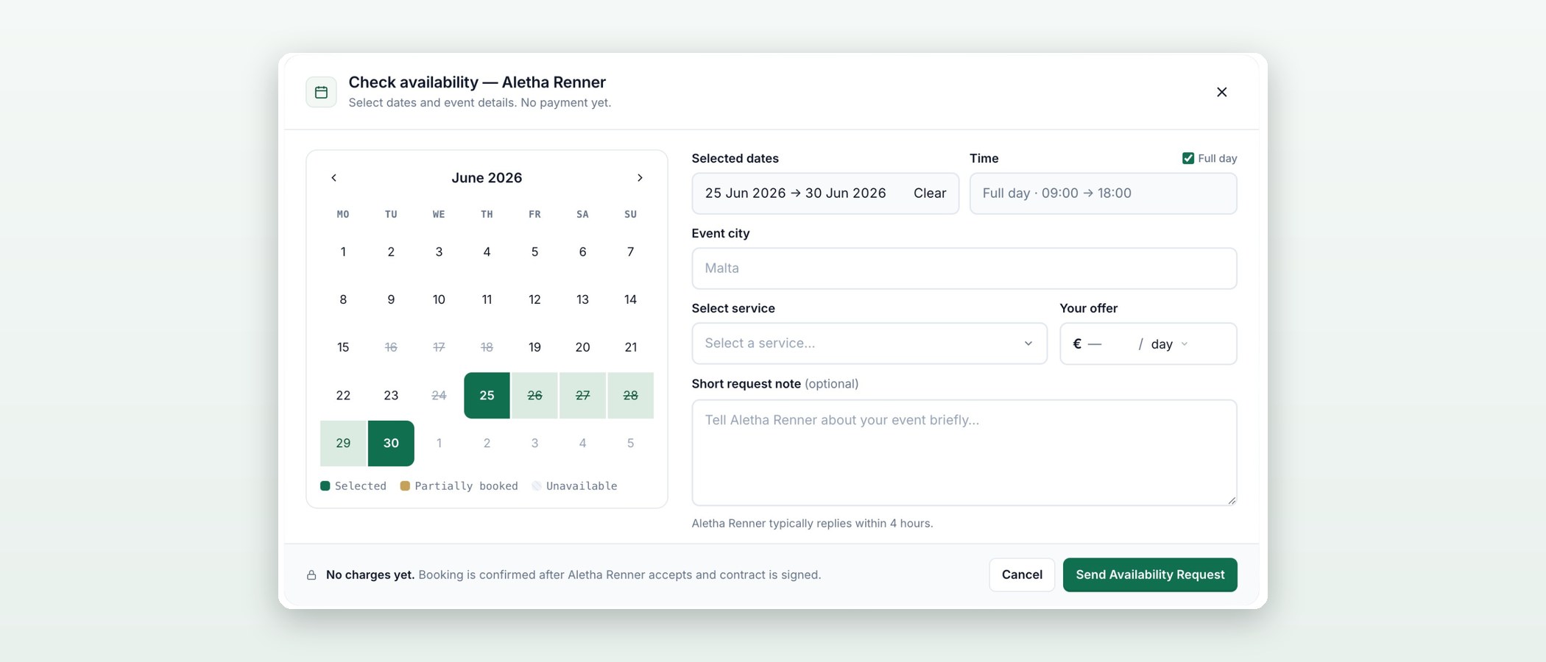Select June 20 in the calendar
The image size is (1546, 662).
tap(582, 347)
